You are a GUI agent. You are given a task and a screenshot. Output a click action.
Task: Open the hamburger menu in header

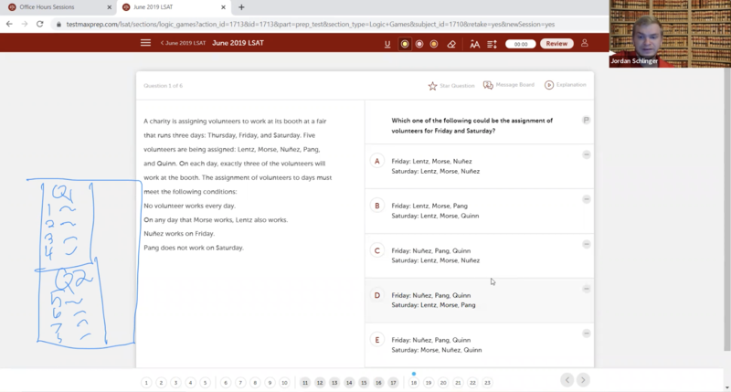pos(145,43)
